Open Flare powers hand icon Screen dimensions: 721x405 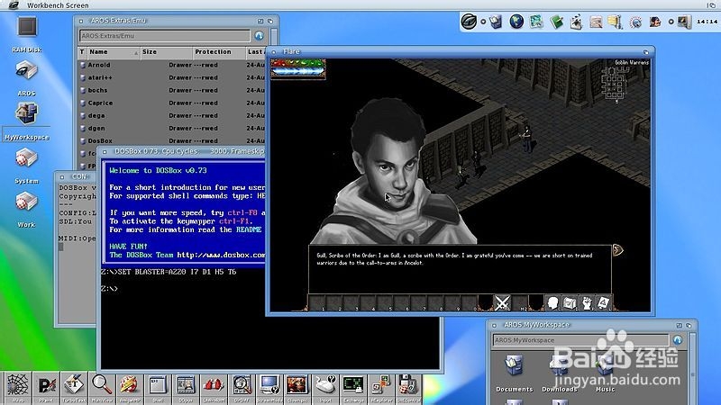pyautogui.click(x=587, y=303)
